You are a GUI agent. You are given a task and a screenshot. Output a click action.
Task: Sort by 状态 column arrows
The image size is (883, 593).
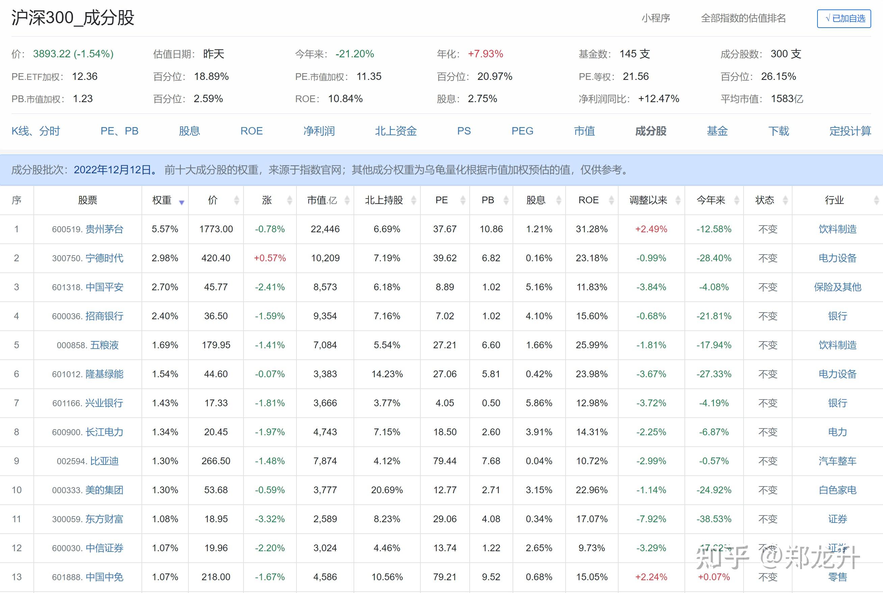pos(785,200)
